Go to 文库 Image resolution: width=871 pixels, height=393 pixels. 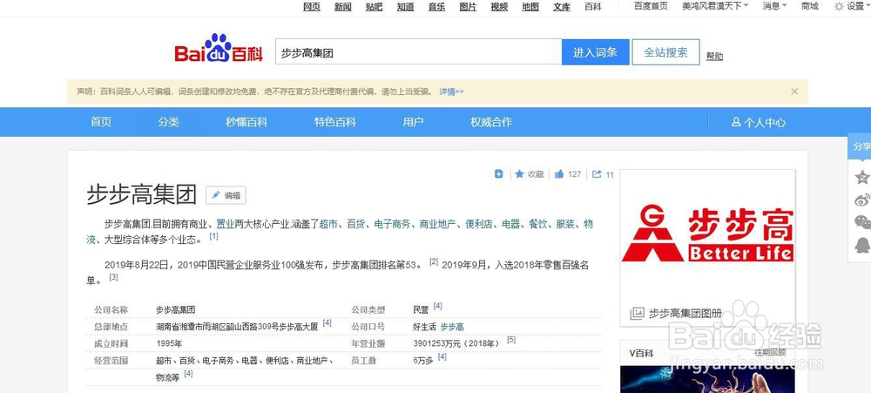point(562,7)
